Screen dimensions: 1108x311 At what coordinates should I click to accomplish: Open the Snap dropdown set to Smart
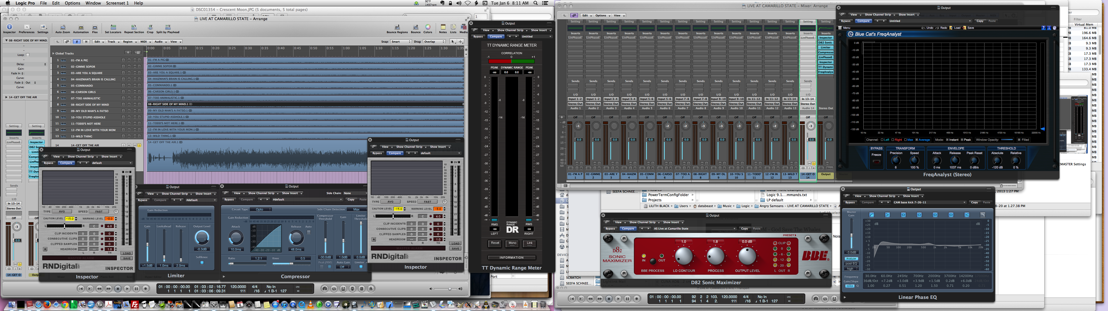(401, 42)
